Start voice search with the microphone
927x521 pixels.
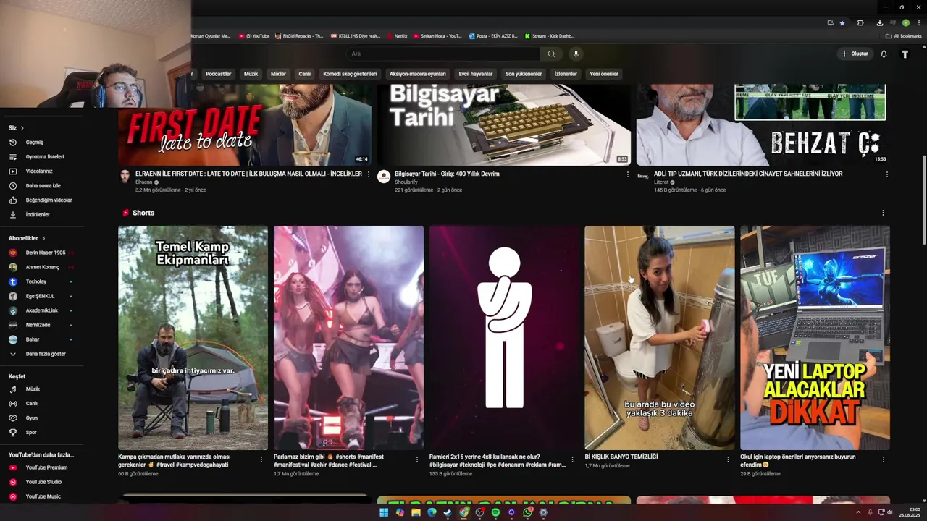point(576,54)
